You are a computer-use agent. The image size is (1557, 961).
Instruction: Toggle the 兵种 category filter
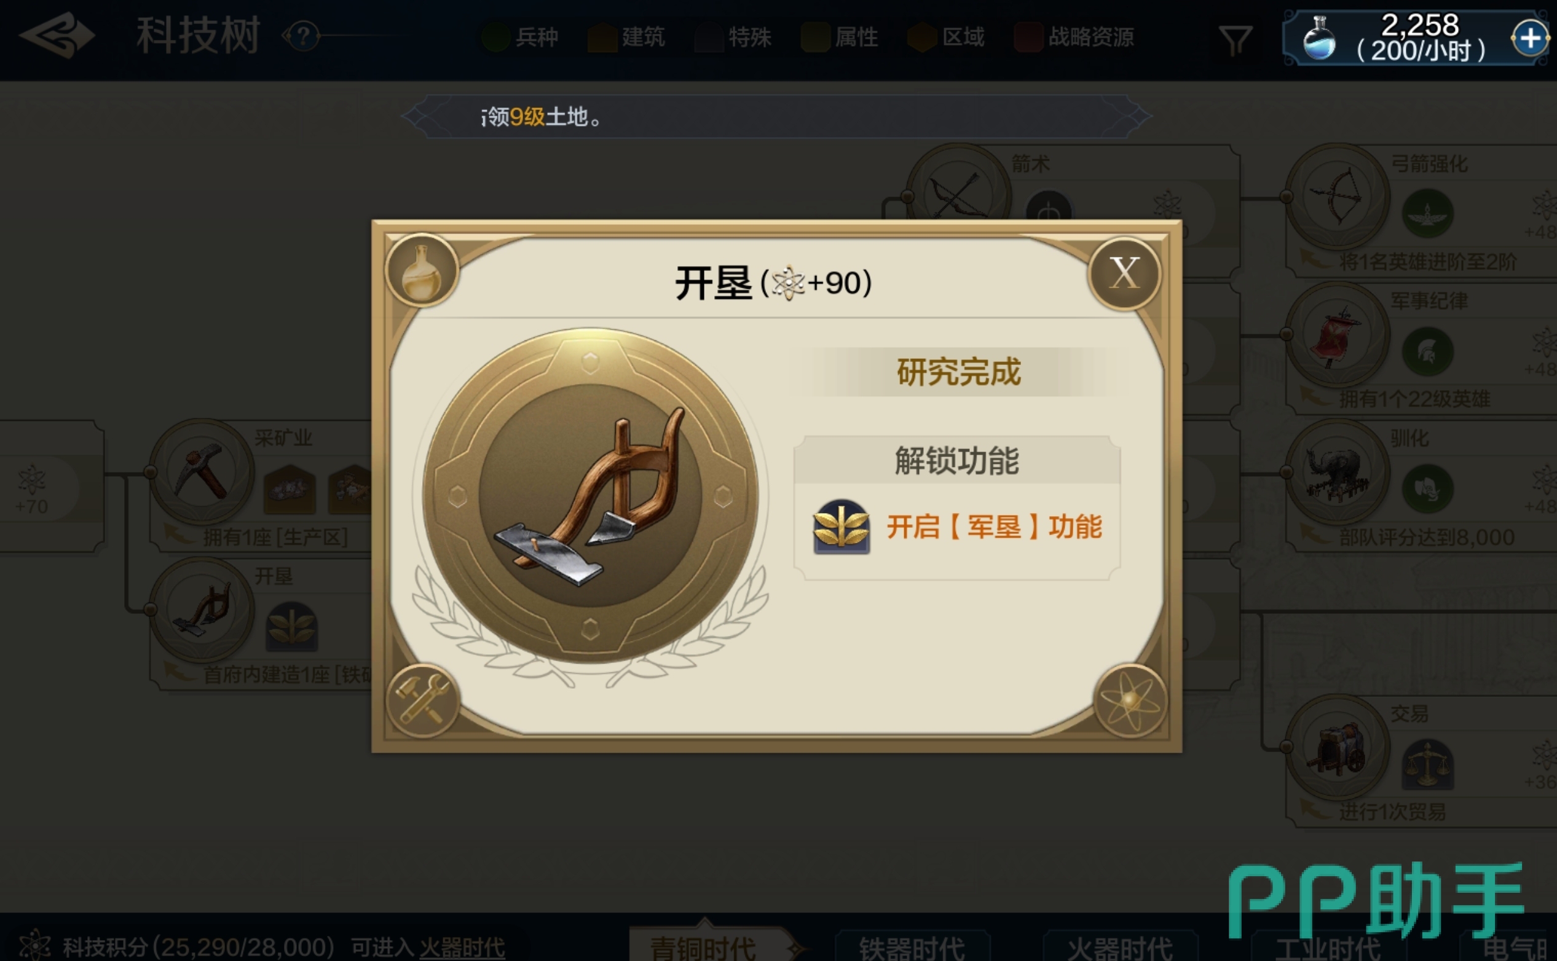tap(520, 37)
